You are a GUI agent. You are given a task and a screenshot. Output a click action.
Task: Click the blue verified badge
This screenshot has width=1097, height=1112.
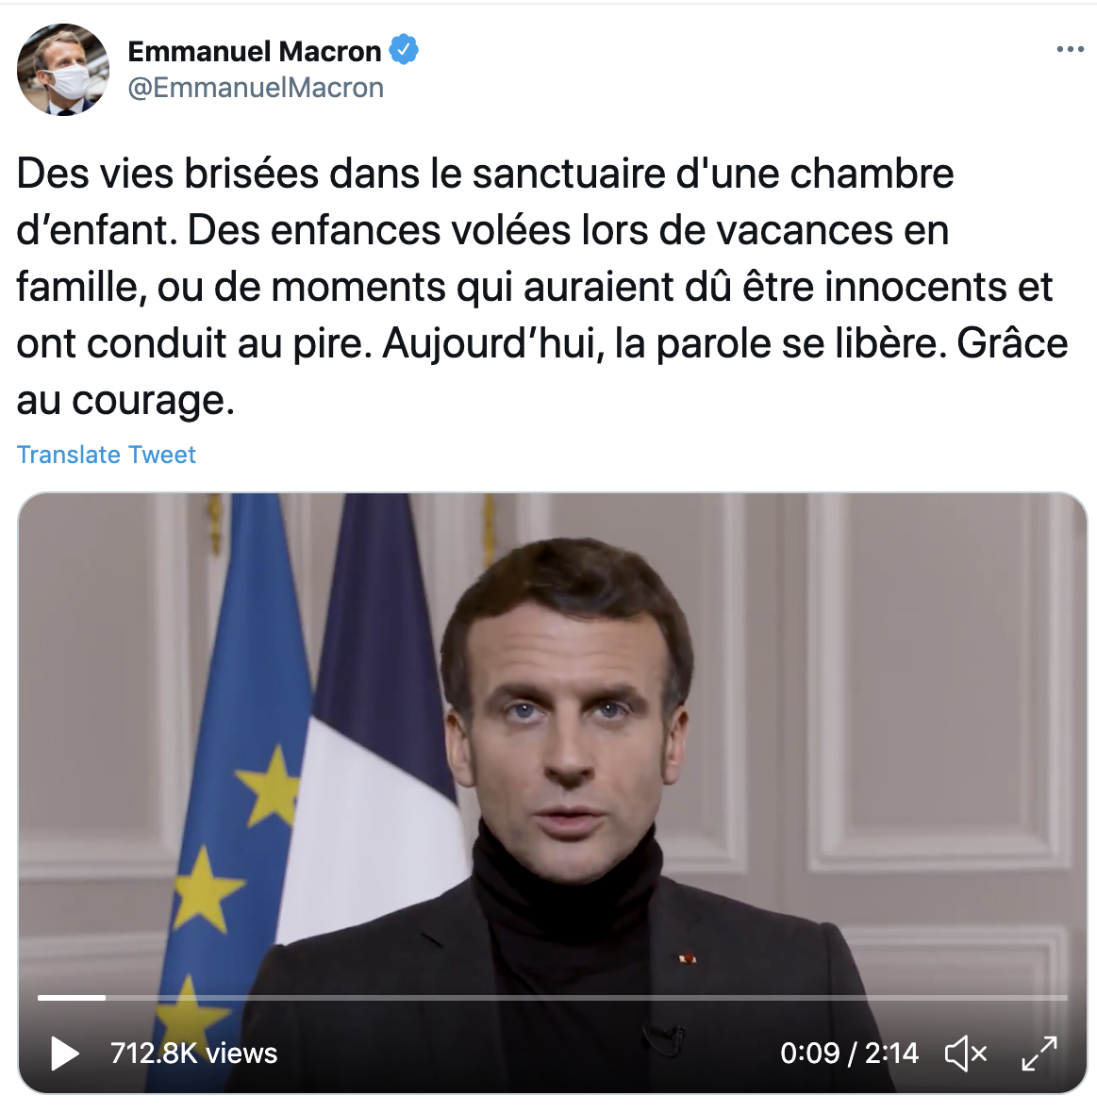pos(404,50)
